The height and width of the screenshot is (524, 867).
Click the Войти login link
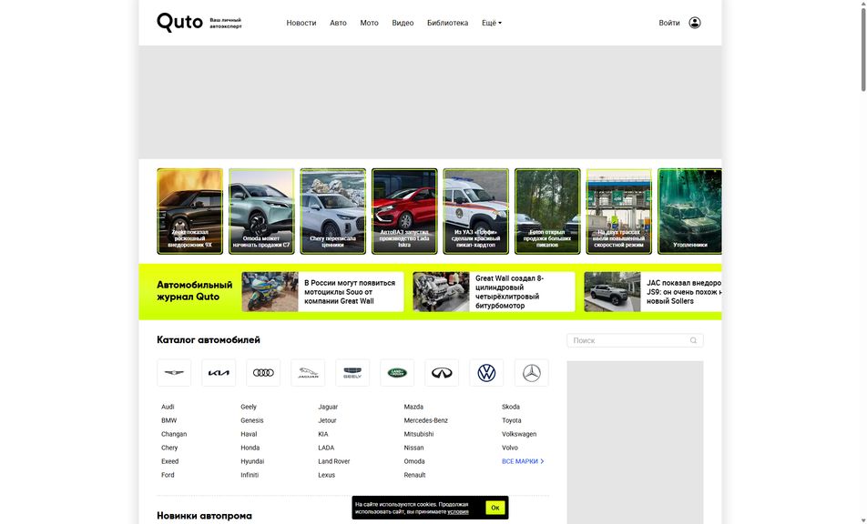[669, 23]
